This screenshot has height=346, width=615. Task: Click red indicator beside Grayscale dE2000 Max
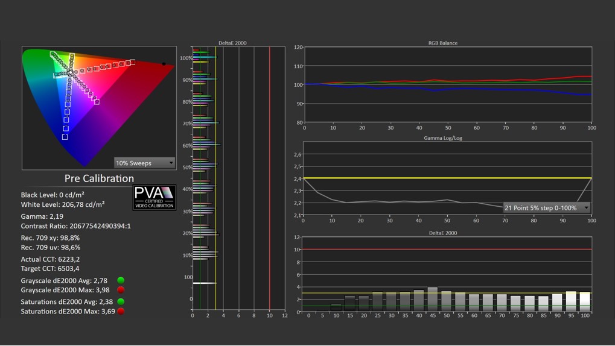point(121,290)
